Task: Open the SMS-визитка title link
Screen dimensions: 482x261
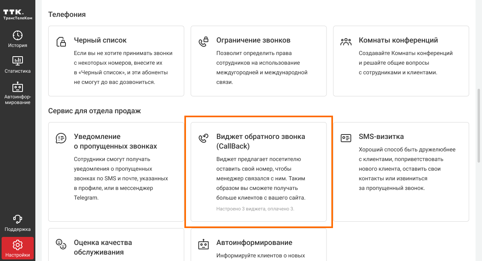Action: tap(381, 137)
